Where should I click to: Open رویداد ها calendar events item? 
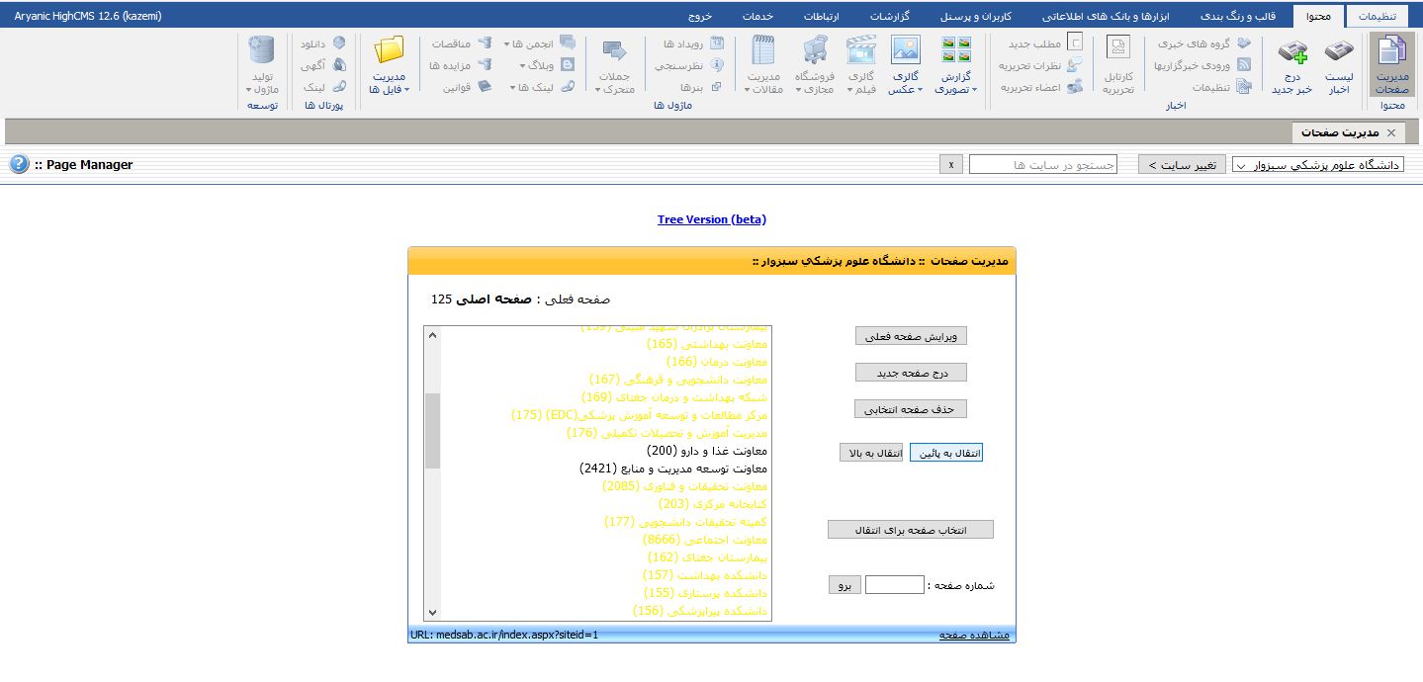[x=717, y=44]
